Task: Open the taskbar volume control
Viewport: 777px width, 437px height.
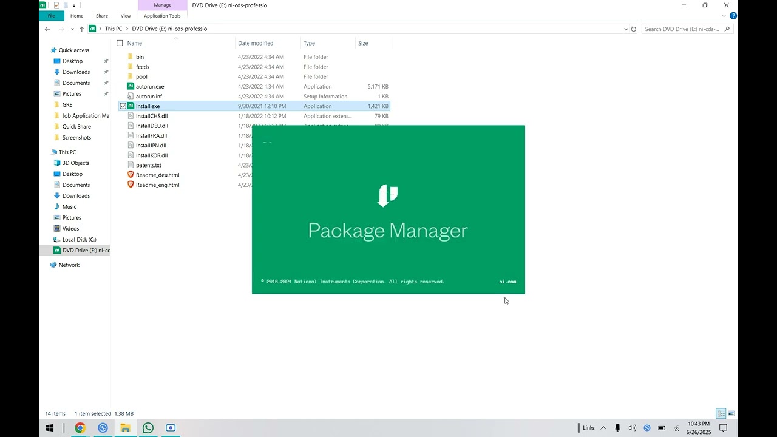Action: [x=632, y=428]
